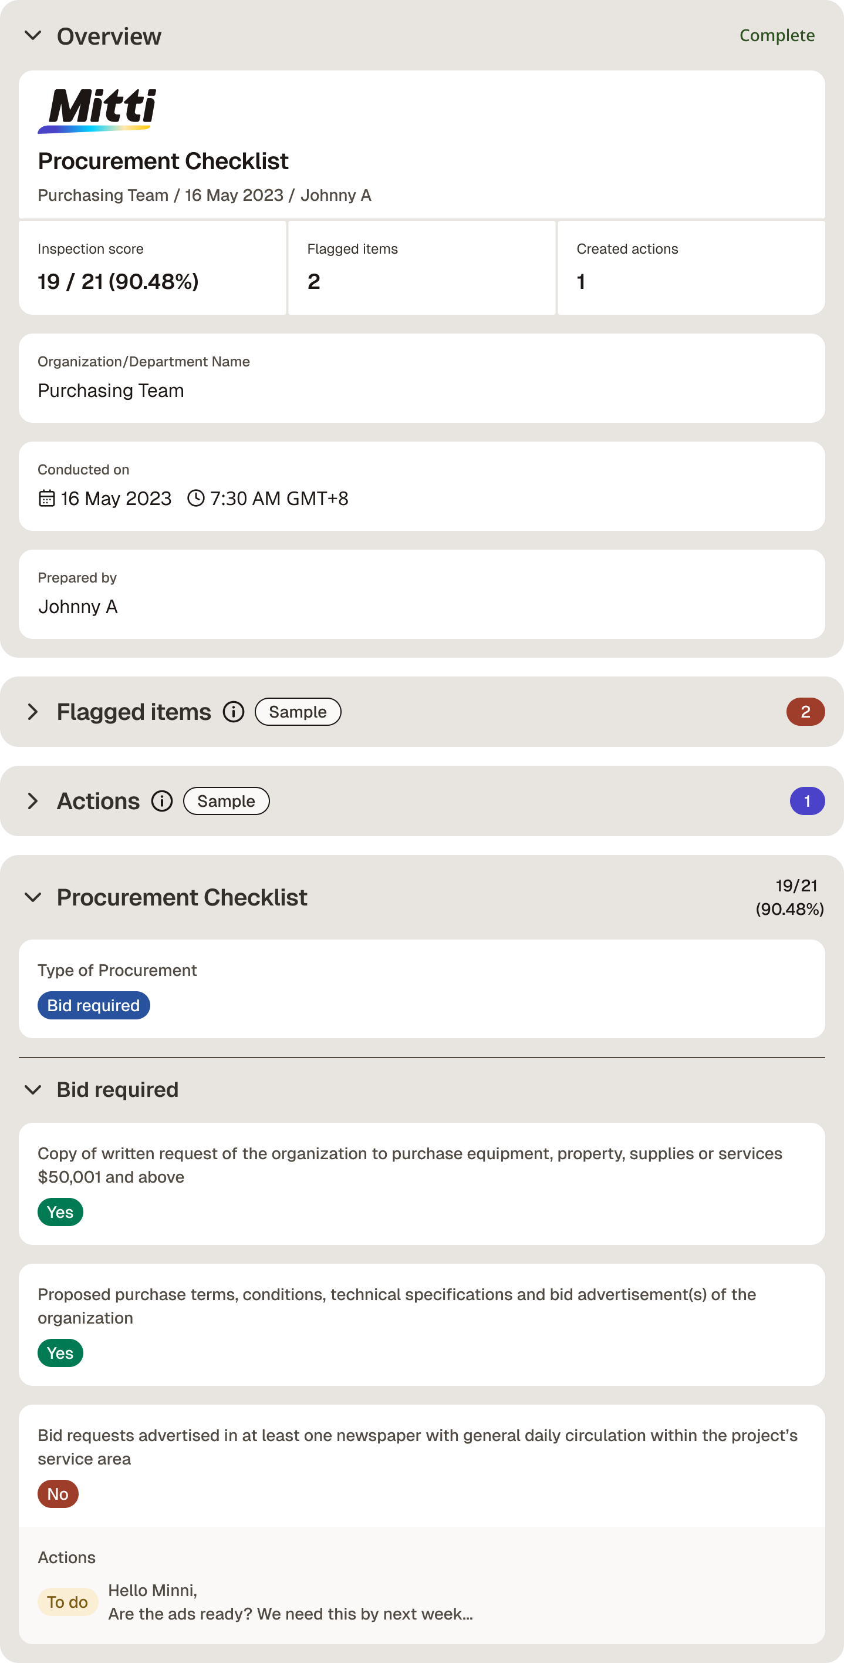
Task: Click the calendar icon by 16 May 2023
Action: [x=46, y=498]
